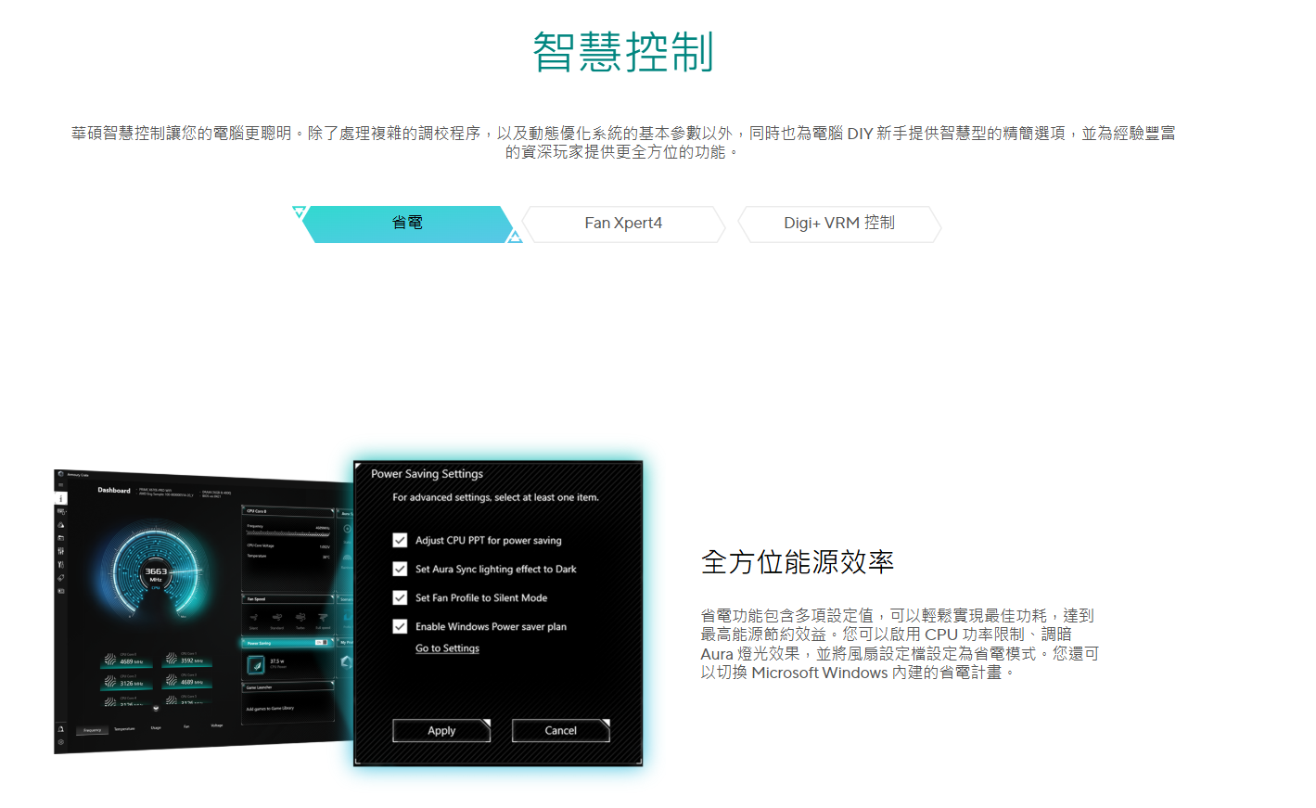The height and width of the screenshot is (808, 1316).
Task: Click the Dashboard title text
Action: pyautogui.click(x=114, y=490)
